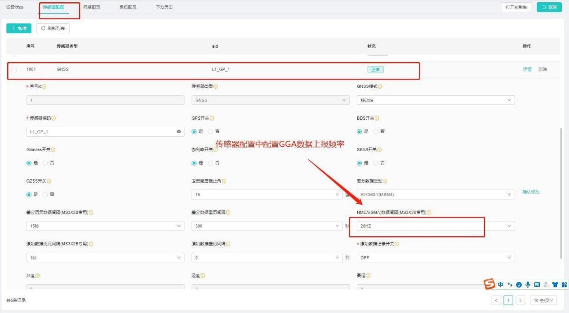The height and width of the screenshot is (313, 569).
Task: Click the info icon beside 卫星高度截止角
Action: point(224,181)
